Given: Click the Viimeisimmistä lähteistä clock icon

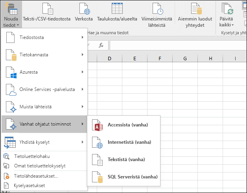Looking at the screenshot, I should coord(158,9).
